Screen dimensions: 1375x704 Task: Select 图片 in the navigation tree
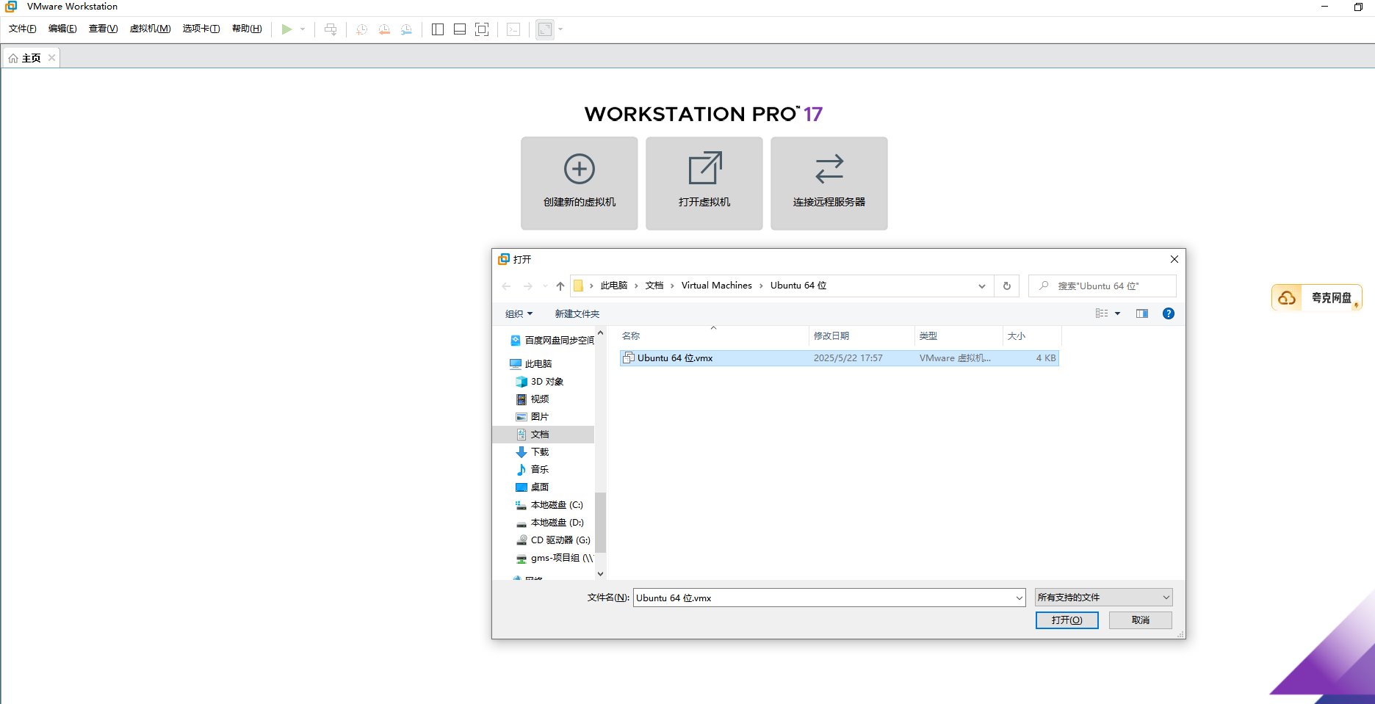coord(533,417)
